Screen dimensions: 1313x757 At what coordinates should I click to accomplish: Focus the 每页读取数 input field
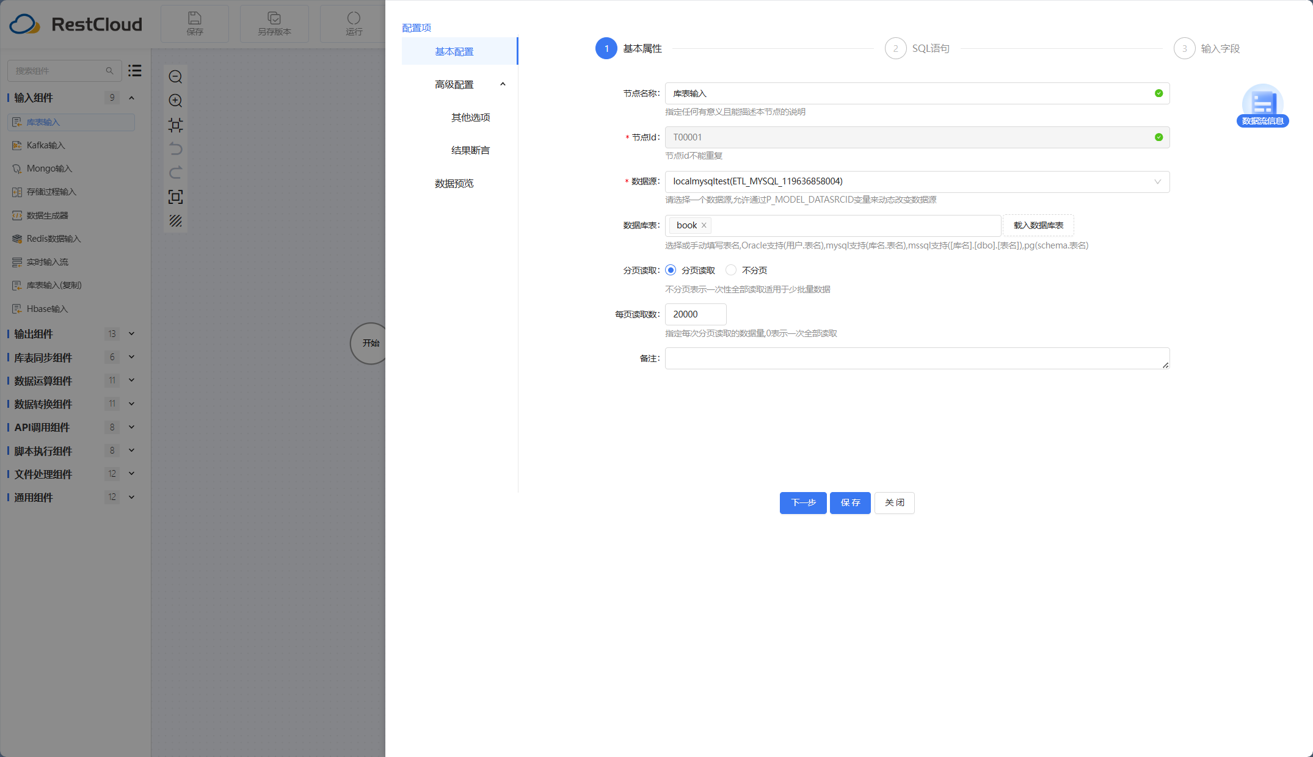[x=696, y=314]
